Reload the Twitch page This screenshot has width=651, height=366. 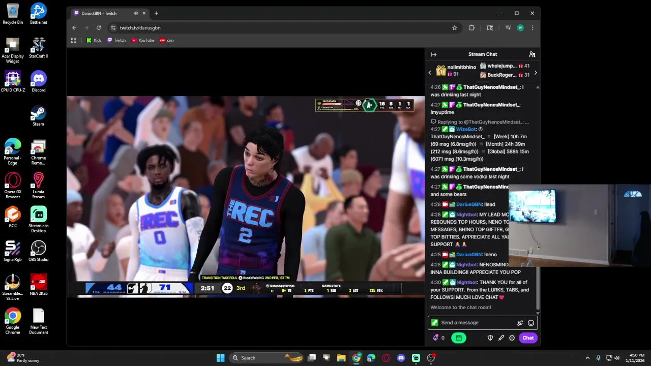coord(99,28)
